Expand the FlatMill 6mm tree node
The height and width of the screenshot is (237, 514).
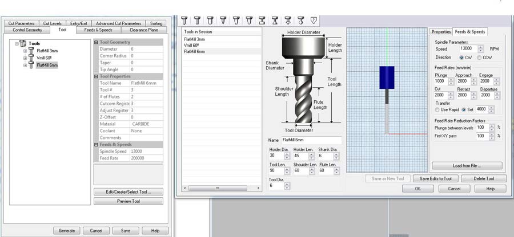25,66
